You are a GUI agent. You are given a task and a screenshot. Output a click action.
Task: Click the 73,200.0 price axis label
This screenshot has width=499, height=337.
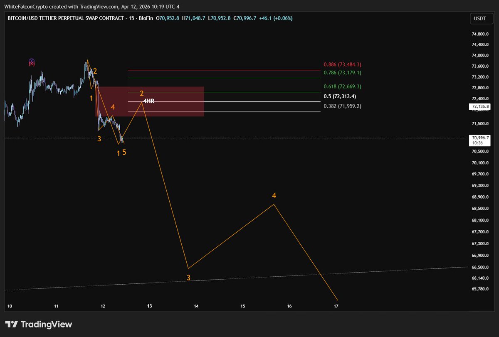point(480,77)
